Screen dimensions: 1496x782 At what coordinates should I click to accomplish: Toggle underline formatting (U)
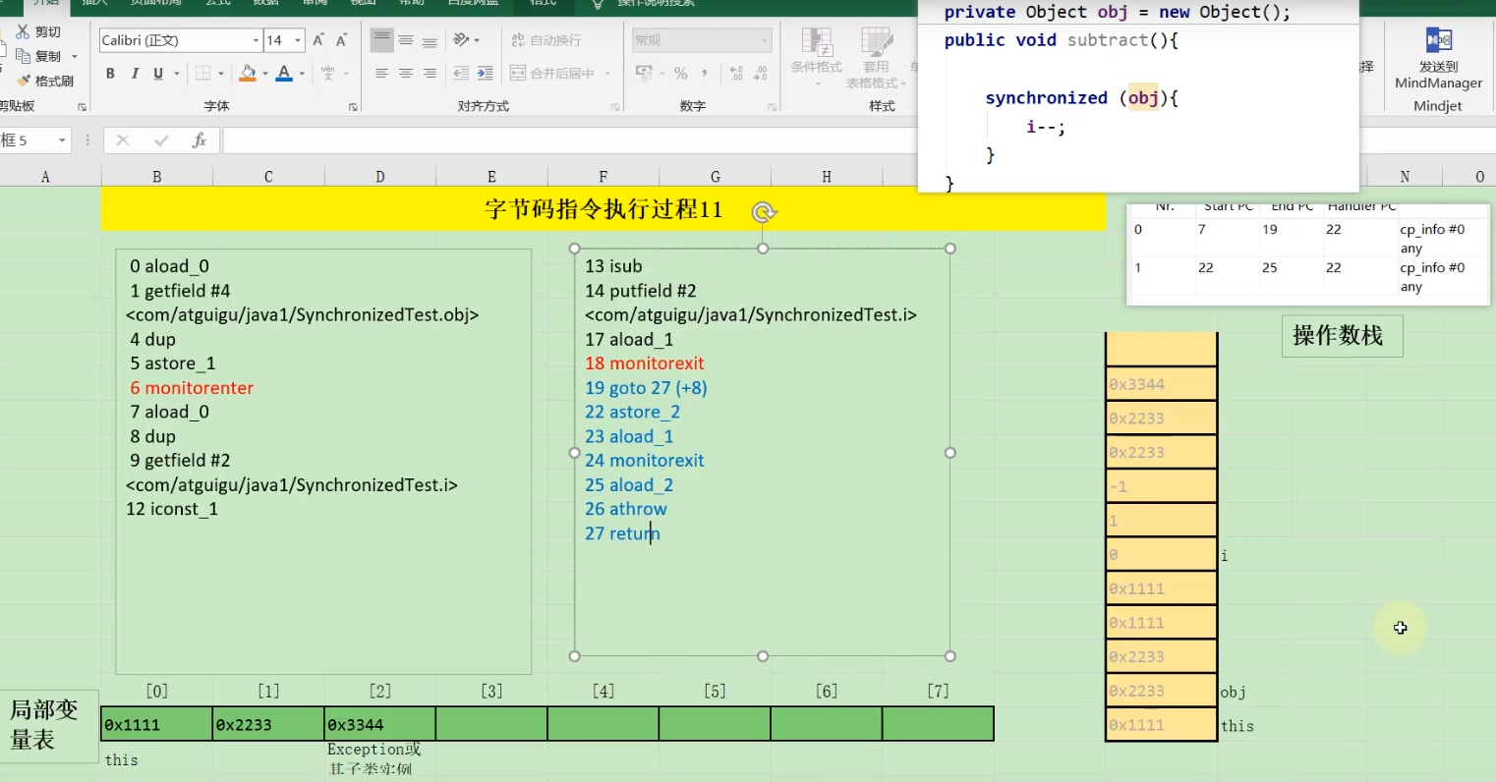158,74
